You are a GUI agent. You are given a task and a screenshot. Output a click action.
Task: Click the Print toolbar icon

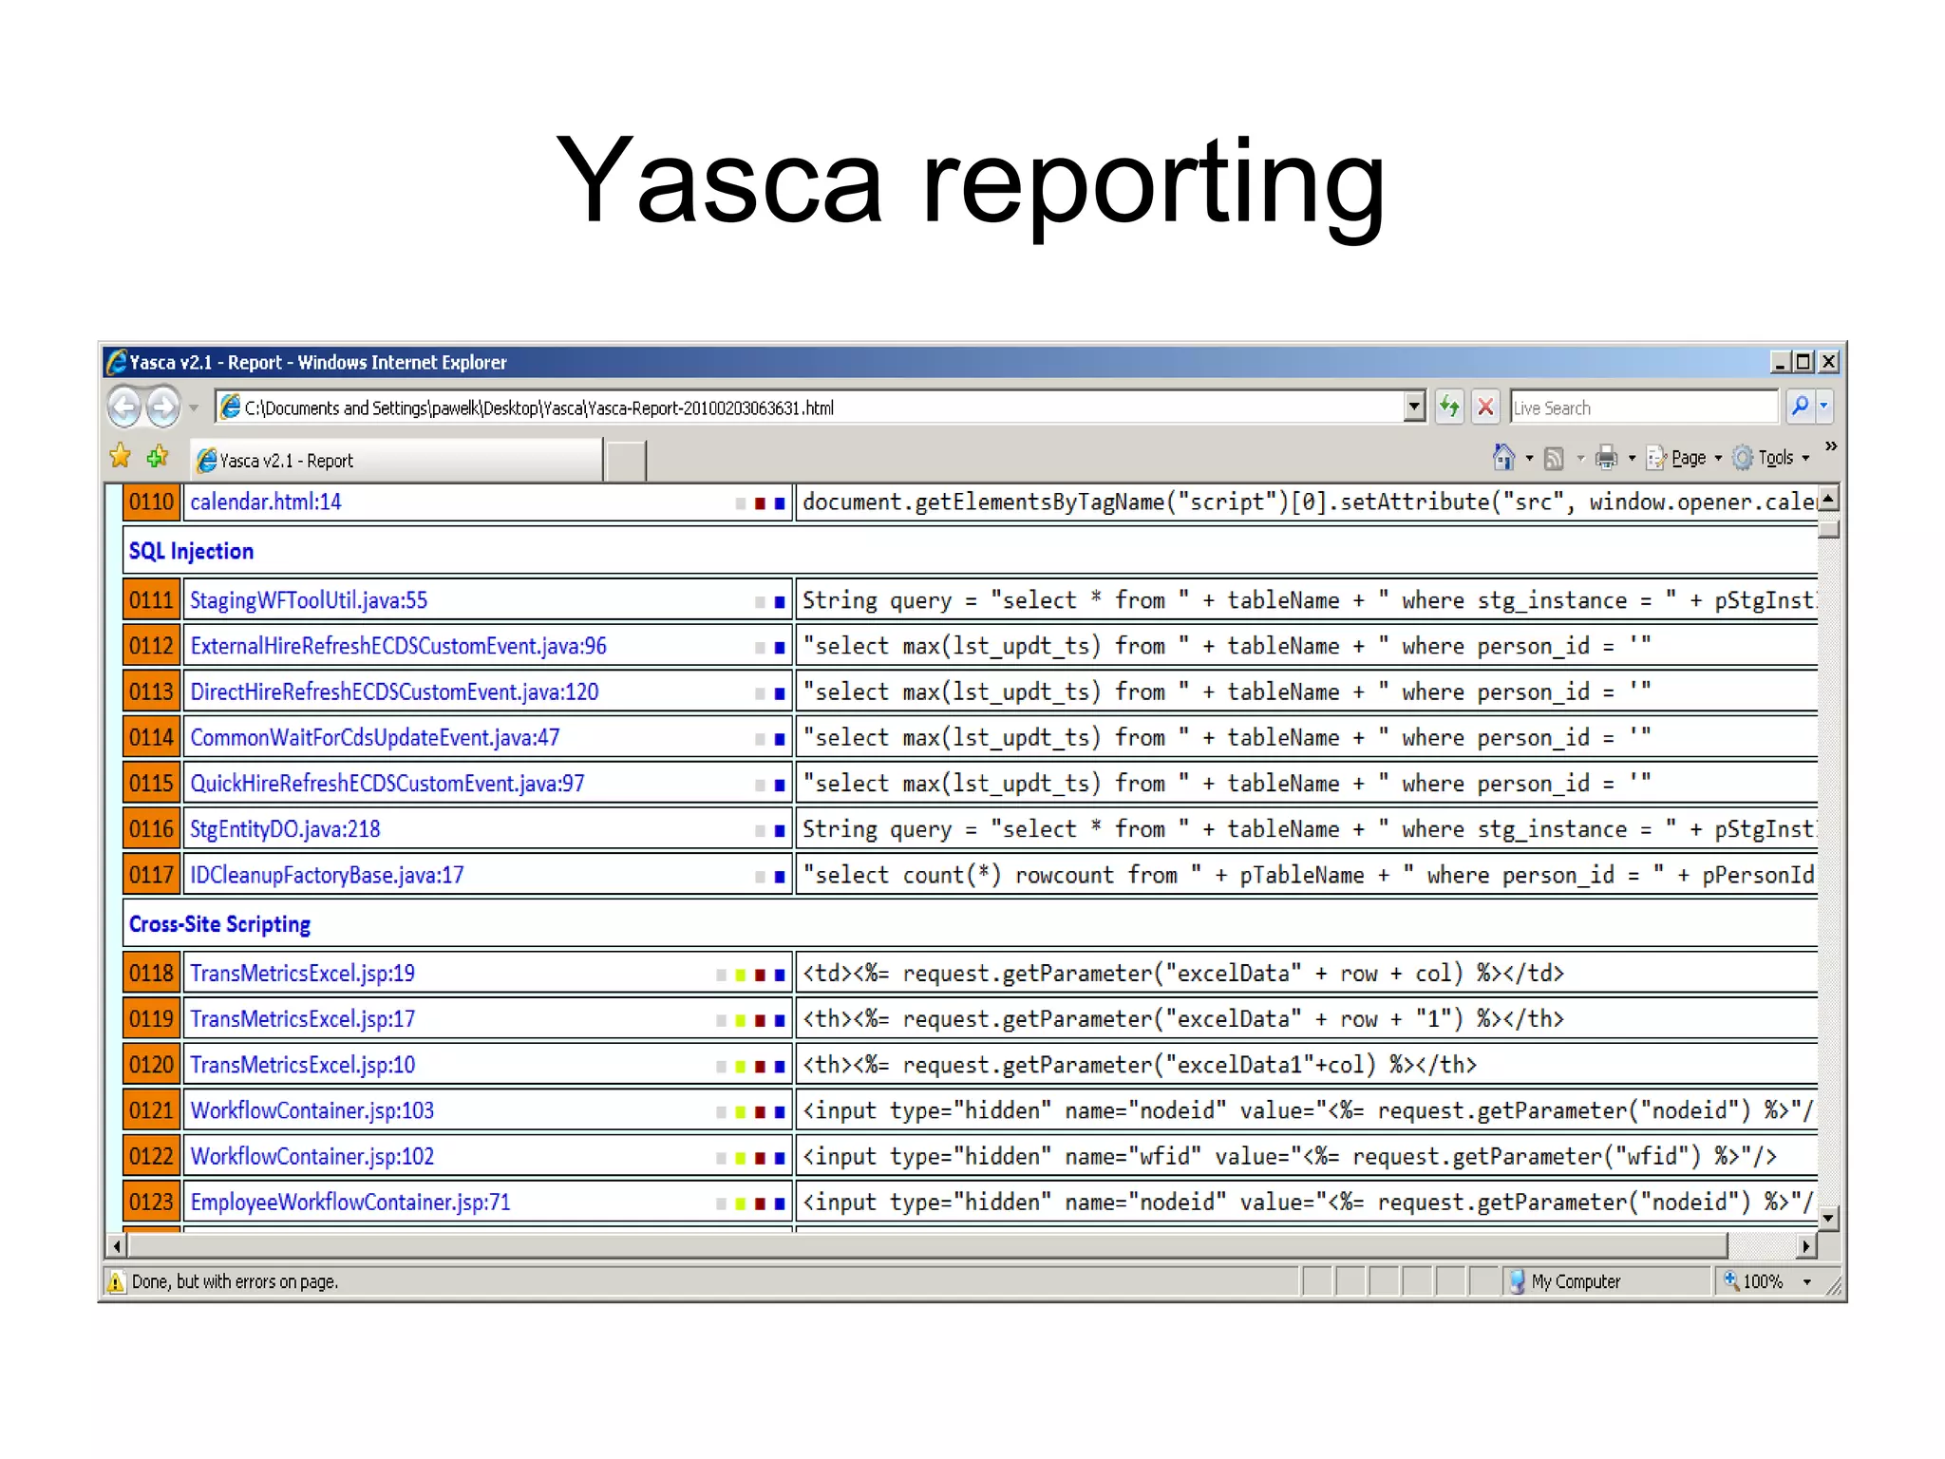pyautogui.click(x=1606, y=459)
